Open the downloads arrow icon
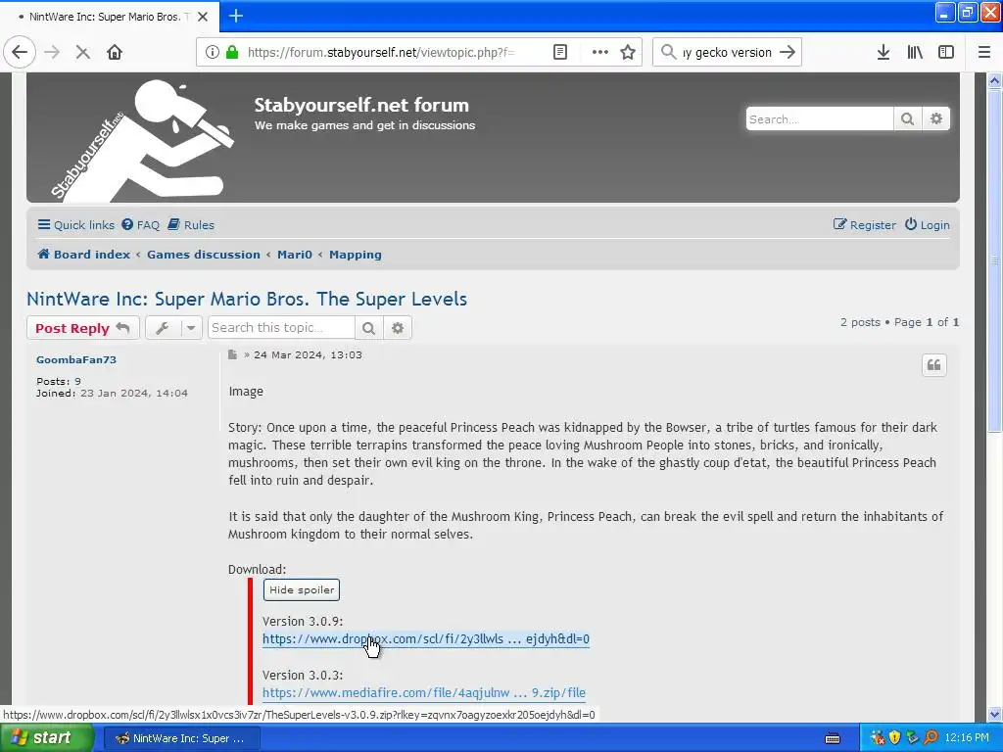This screenshot has height=752, width=1003. [x=884, y=53]
